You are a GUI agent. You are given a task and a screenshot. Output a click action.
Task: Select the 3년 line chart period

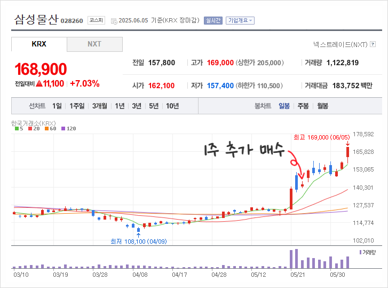(137, 106)
